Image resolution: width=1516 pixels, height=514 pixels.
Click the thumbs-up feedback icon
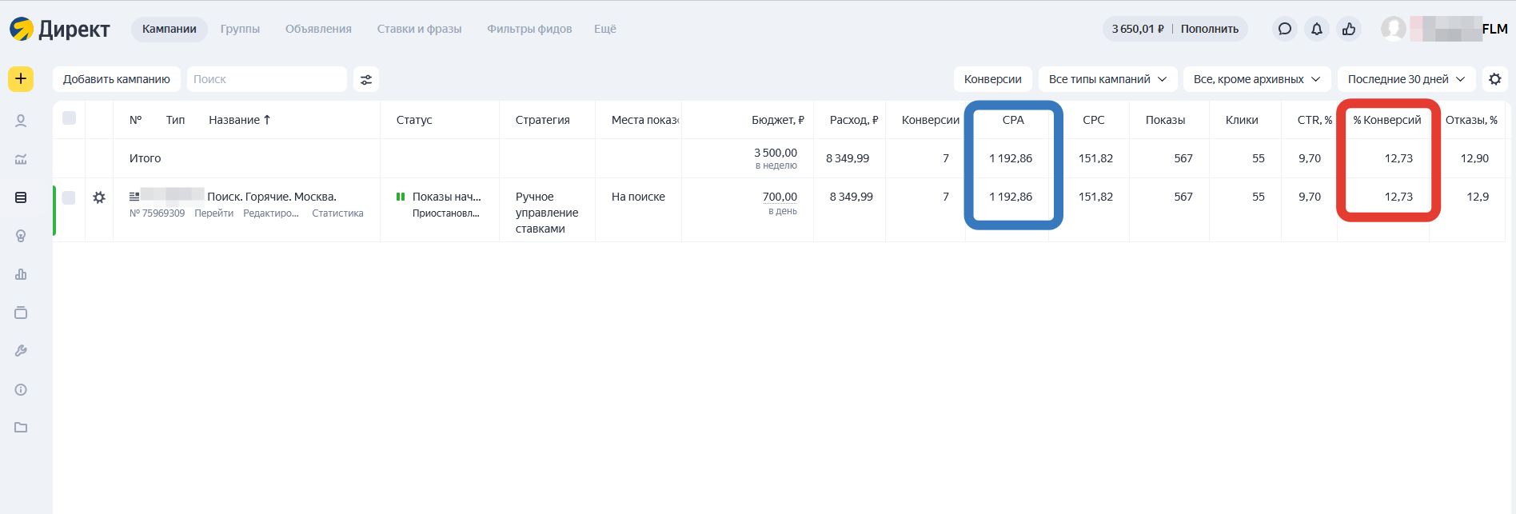1349,29
